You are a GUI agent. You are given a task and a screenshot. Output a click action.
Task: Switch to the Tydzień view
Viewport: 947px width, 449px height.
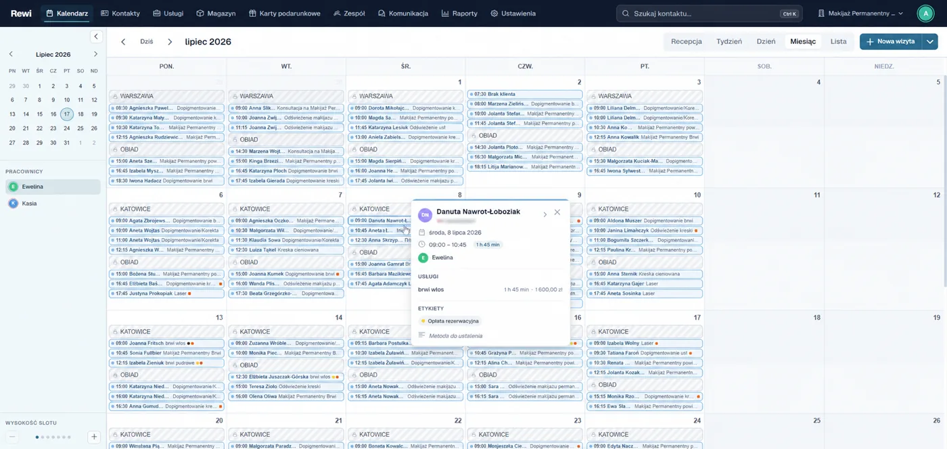click(x=729, y=41)
